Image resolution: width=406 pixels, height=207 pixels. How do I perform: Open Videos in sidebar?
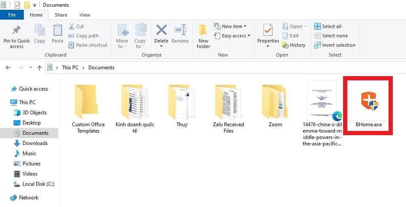tap(26, 173)
